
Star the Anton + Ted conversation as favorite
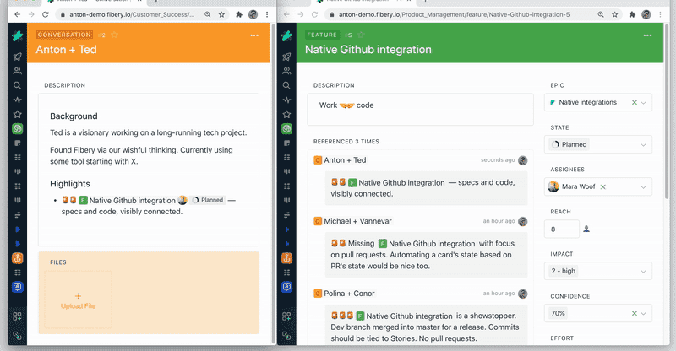pos(115,35)
